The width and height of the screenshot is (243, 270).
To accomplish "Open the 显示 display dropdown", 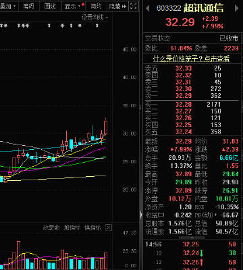I will (x=73, y=6).
